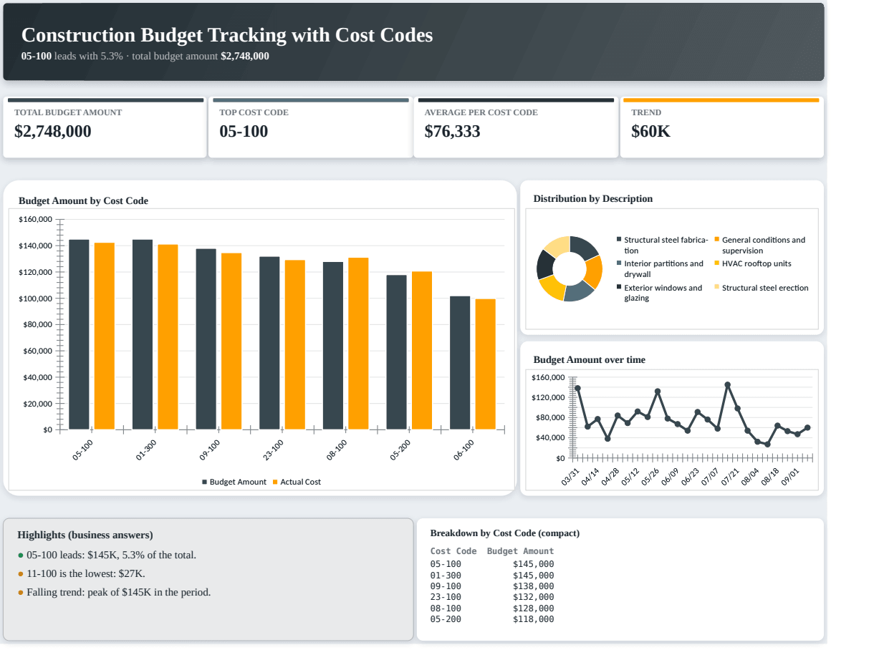Click the dark Budget bar for 08-100
The width and height of the screenshot is (879, 660).
[x=333, y=346]
